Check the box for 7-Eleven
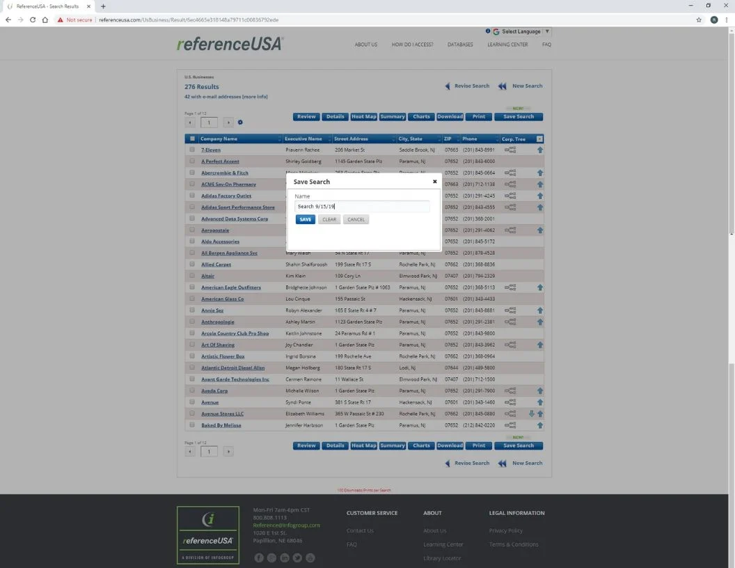 click(x=192, y=150)
